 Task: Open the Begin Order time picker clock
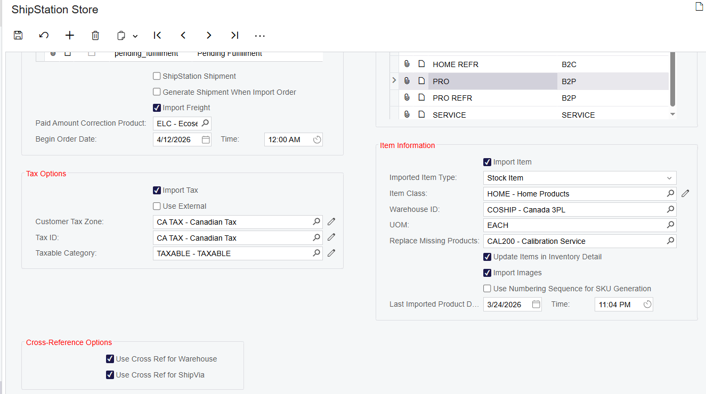click(x=317, y=139)
